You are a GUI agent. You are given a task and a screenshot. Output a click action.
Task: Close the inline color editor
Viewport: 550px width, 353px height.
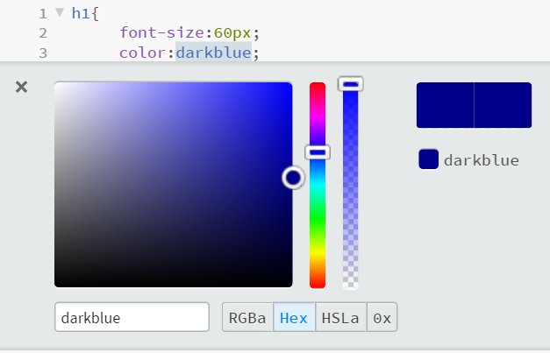click(21, 87)
